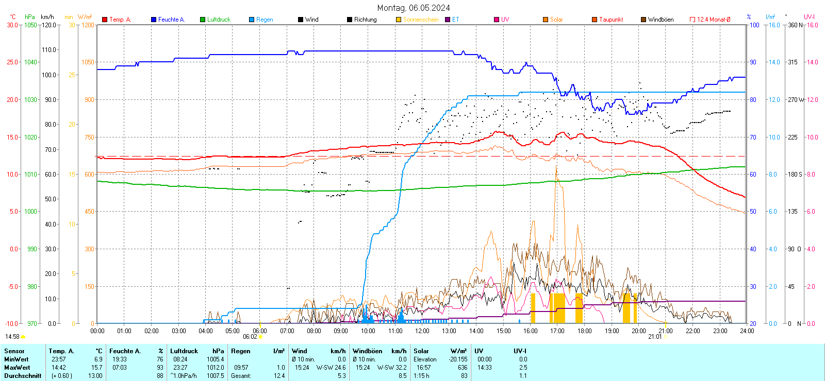Click the red Temp. A. legend square
The width and height of the screenshot is (825, 381).
105,20
